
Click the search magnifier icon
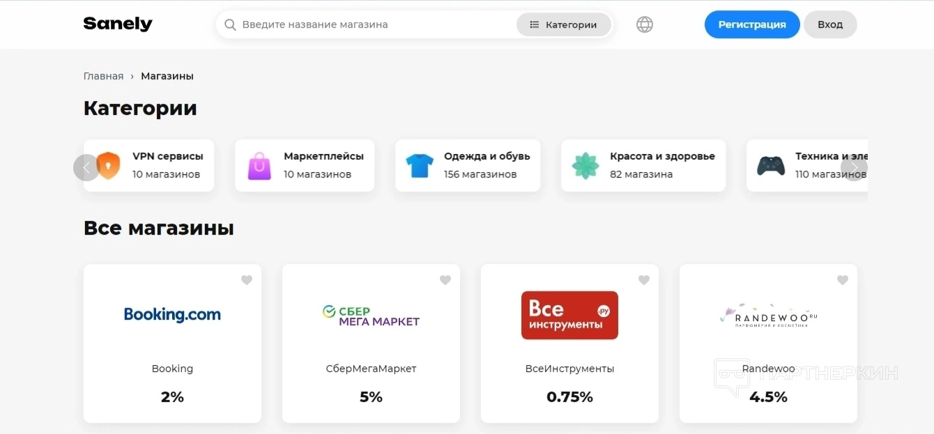click(x=230, y=25)
